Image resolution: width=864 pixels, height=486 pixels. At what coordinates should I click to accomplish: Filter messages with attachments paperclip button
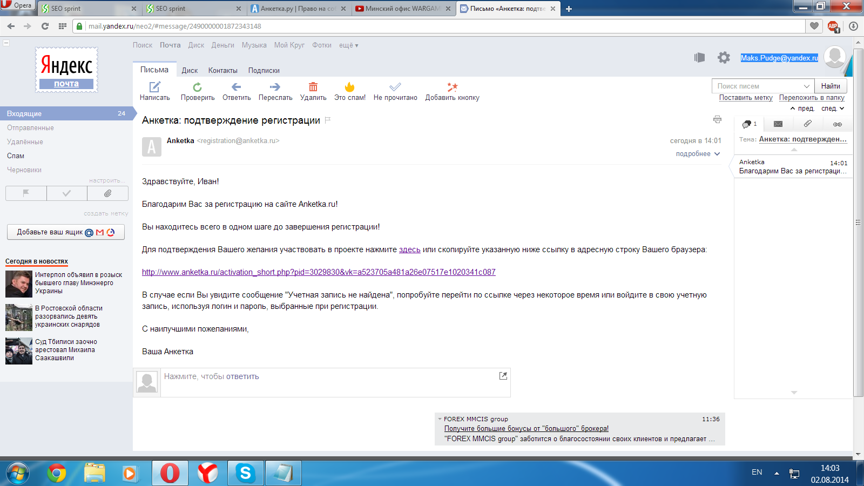click(x=107, y=193)
